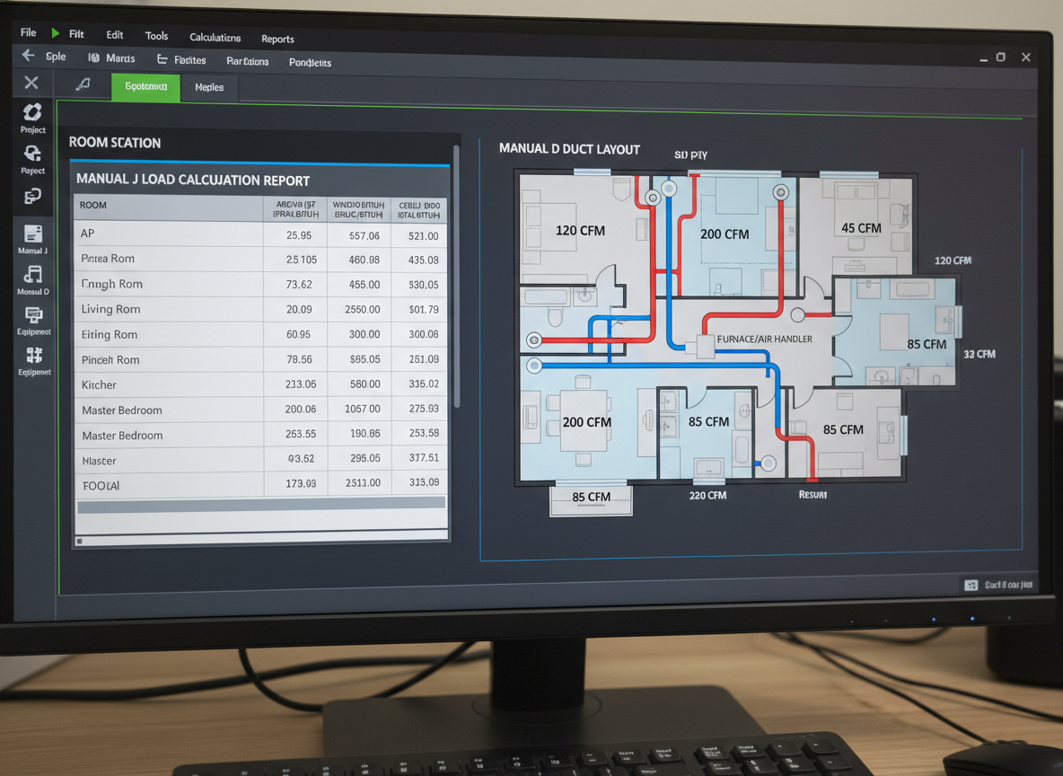1063x776 pixels.
Task: Click the green play arrow icon
Action: [56, 33]
